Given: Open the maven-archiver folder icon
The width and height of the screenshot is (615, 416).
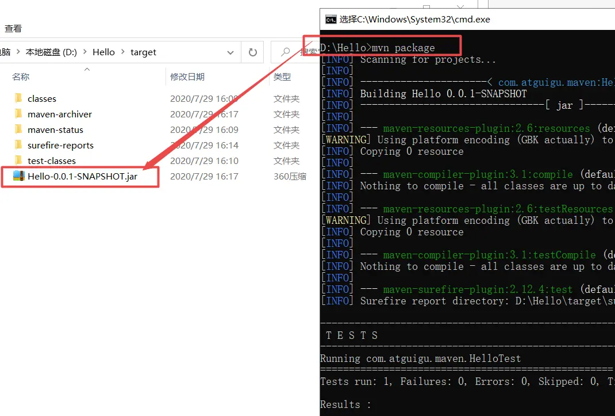Looking at the screenshot, I should click(17, 114).
